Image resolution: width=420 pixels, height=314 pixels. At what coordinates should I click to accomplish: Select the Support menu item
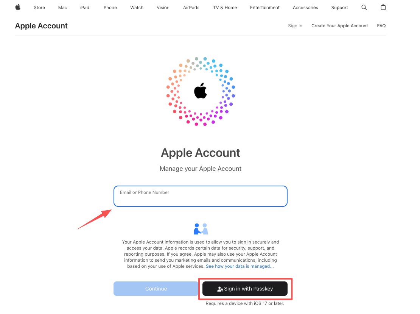(x=339, y=7)
